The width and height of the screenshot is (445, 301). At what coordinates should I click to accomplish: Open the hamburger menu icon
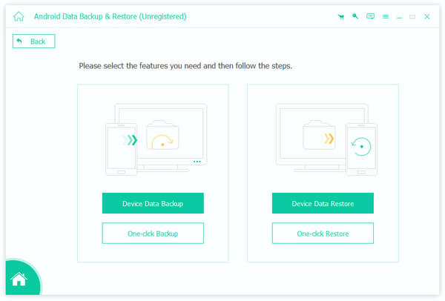click(x=386, y=17)
